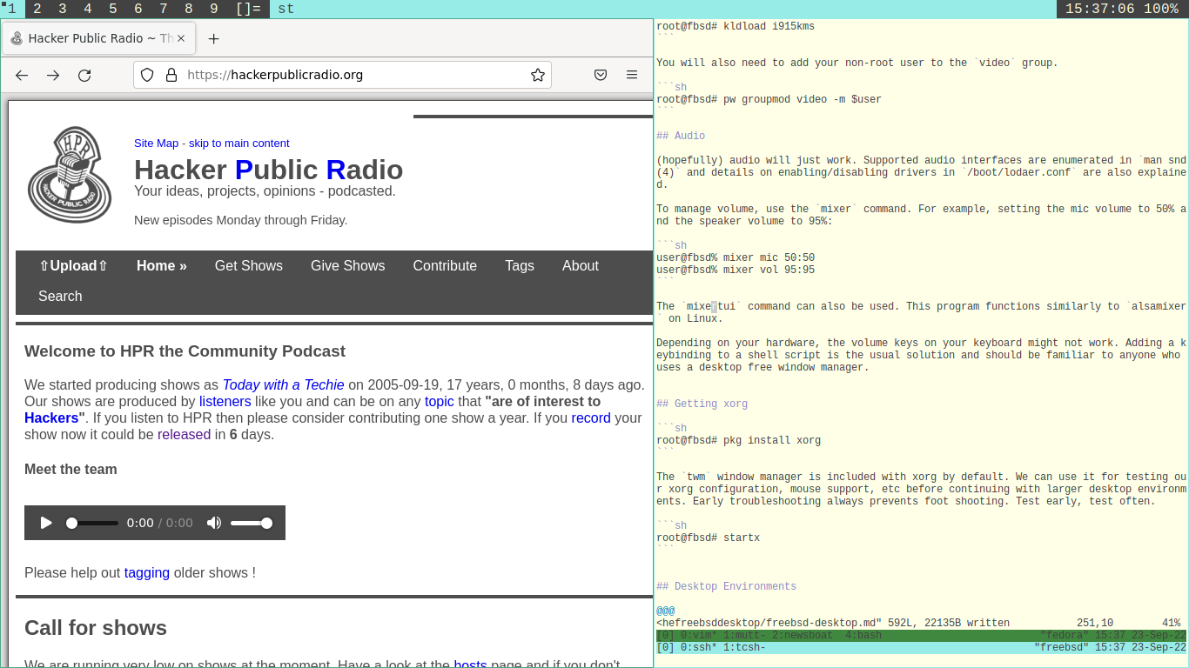Open a new browser tab with plus
1189x668 pixels.
[214, 38]
